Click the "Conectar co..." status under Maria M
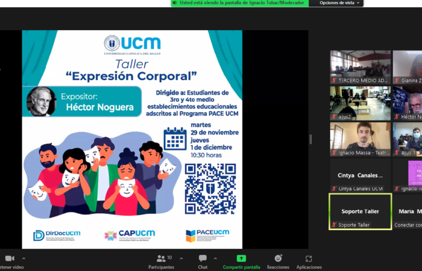This screenshot has width=422, height=271. pos(408,225)
